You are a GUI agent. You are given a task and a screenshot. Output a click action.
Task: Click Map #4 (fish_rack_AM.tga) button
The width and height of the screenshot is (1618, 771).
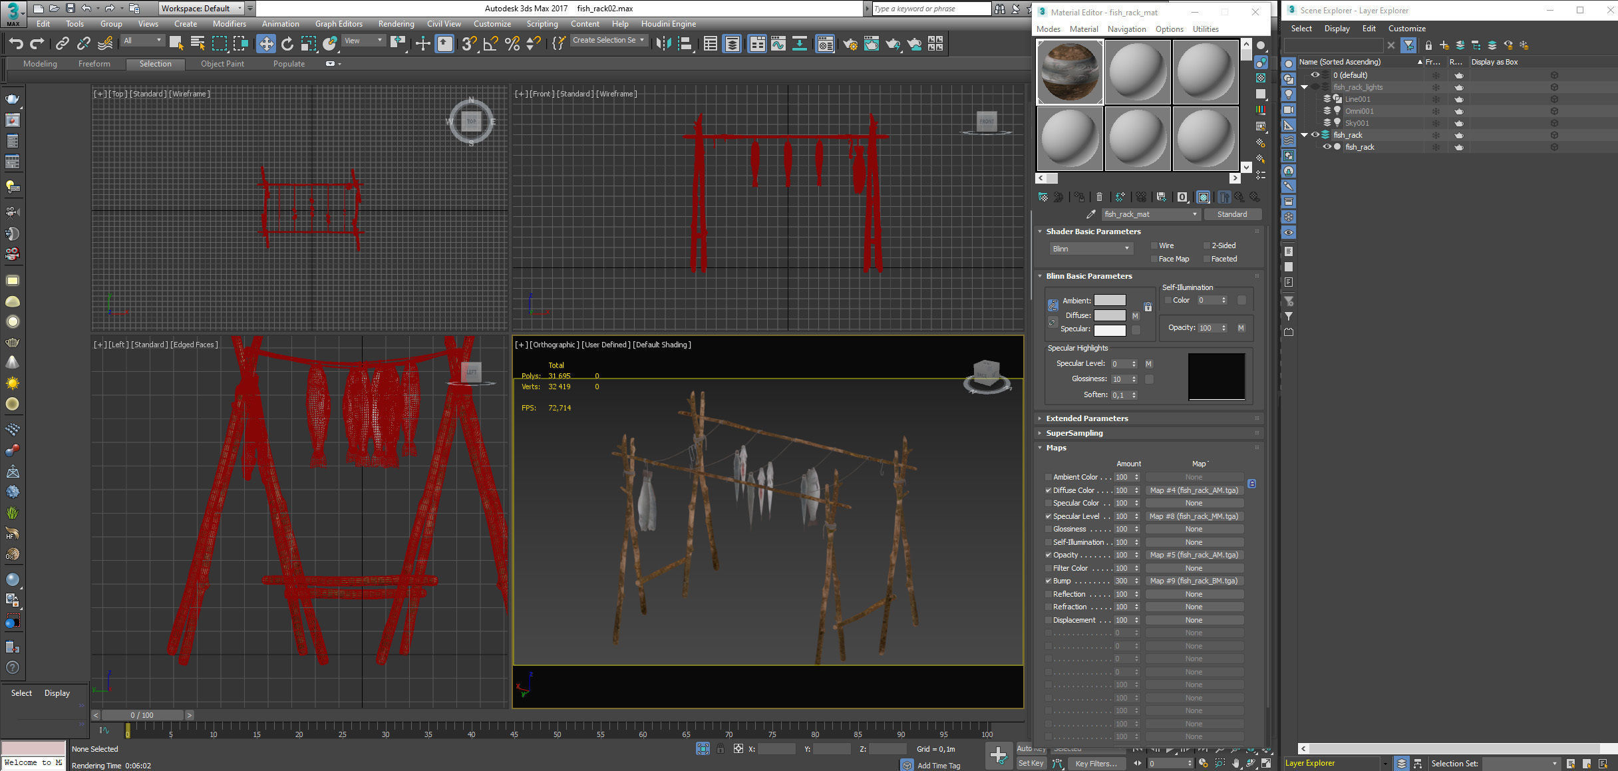point(1194,490)
